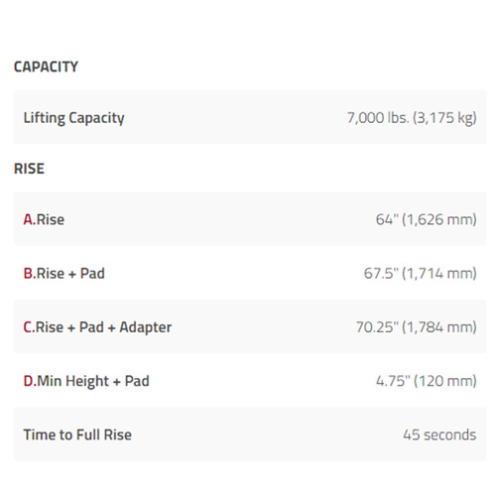Select the Lifting Capacity label

73,118
